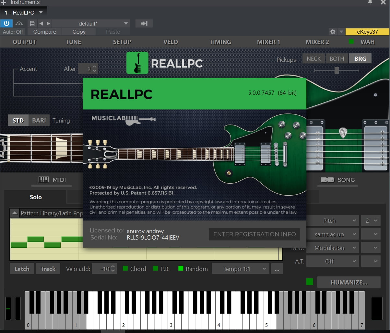390x333 pixels.
Task: Open the pitch range 2 dropdown
Action: coord(371,220)
